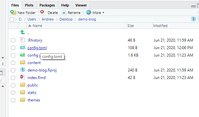This screenshot has height=117, width=199.
Task: Click the New Folder button label
Action: [27, 13]
